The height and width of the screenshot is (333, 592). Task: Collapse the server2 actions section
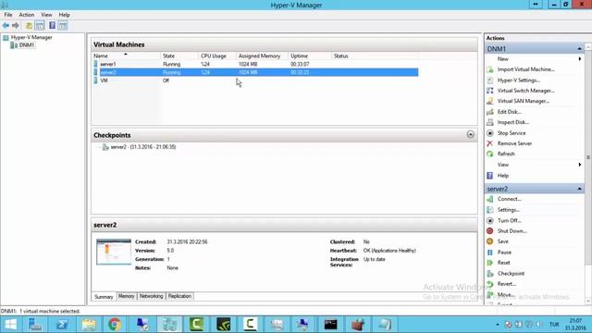click(x=579, y=189)
